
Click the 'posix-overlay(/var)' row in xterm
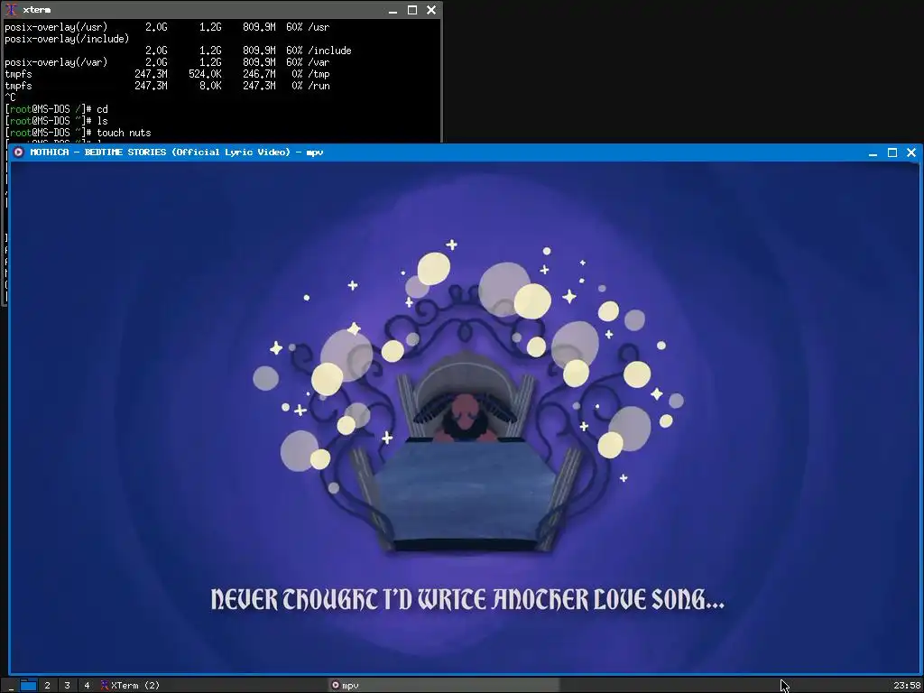pyautogui.click(x=167, y=62)
